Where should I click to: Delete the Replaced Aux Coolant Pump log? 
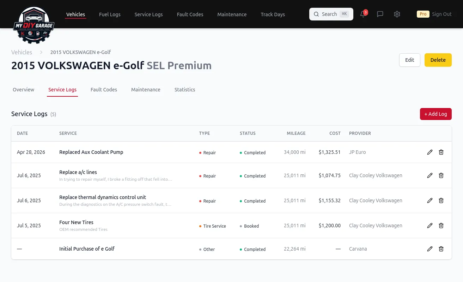(x=441, y=152)
